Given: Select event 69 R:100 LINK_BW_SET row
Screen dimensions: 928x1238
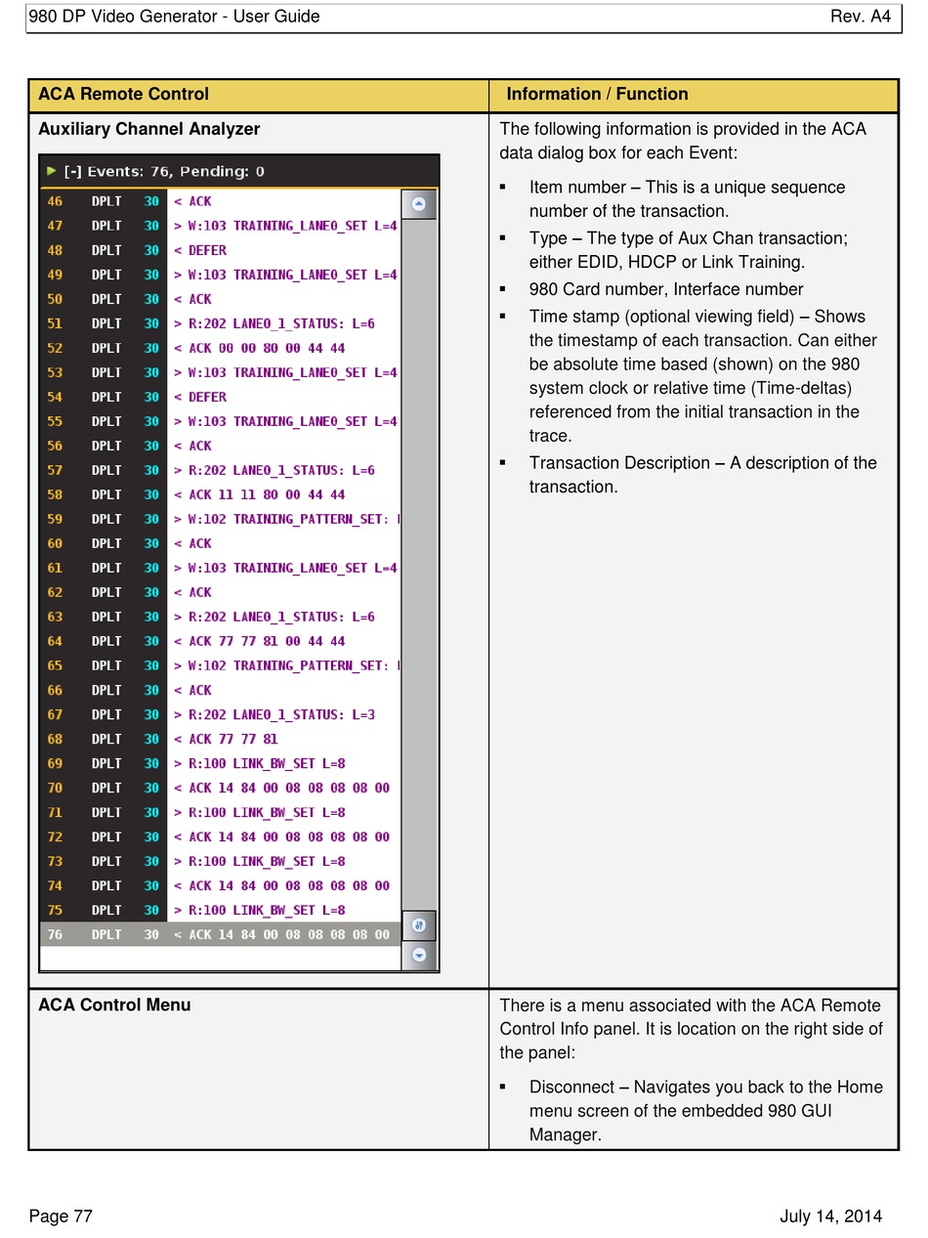Looking at the screenshot, I should (221, 763).
